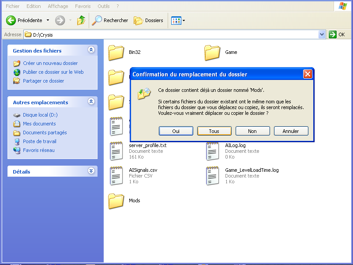Select the Mods folder icon
This screenshot has width=353, height=265.
116,201
